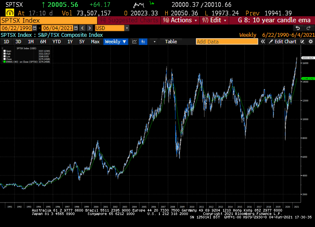Collapse toolbar with double left chevron
Screen dimensions: 315x227
point(263,42)
